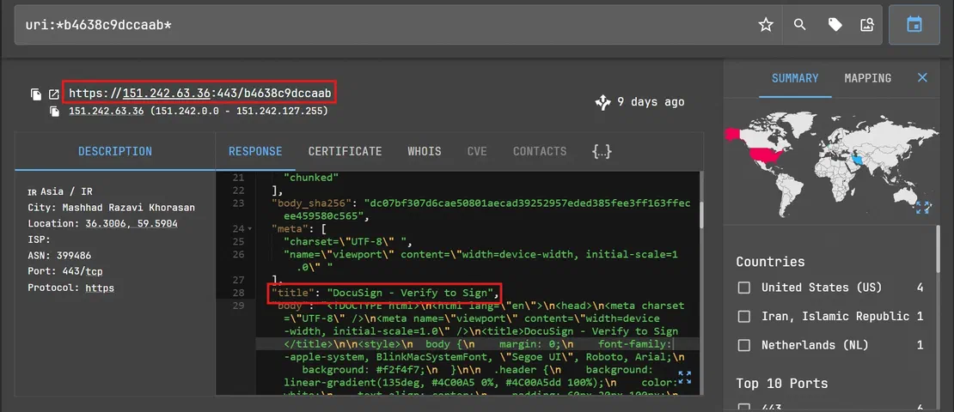Open the CERTIFICATE tab

coord(345,151)
